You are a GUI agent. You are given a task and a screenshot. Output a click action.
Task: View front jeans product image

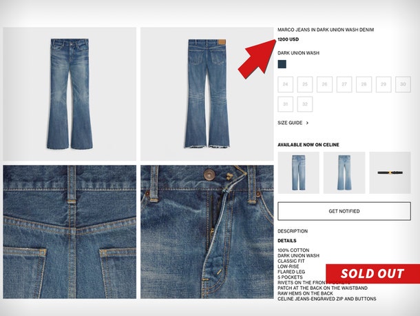tap(70, 94)
